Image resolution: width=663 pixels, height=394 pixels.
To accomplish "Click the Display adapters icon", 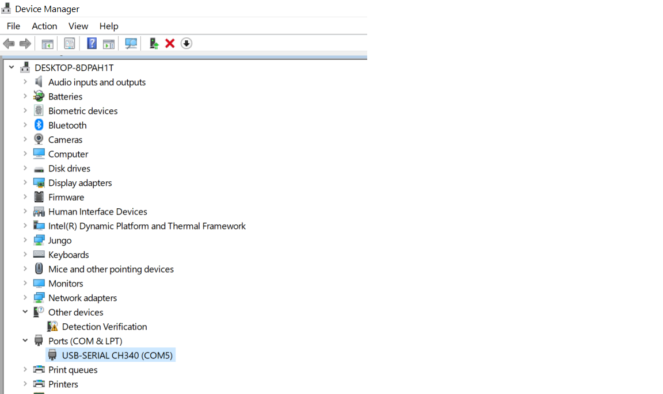I will pyautogui.click(x=39, y=183).
